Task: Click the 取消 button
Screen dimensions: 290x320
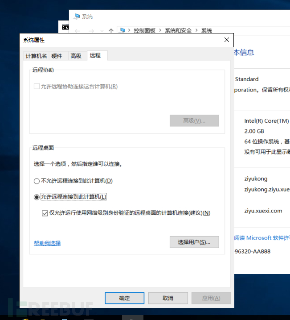Action: point(168,298)
